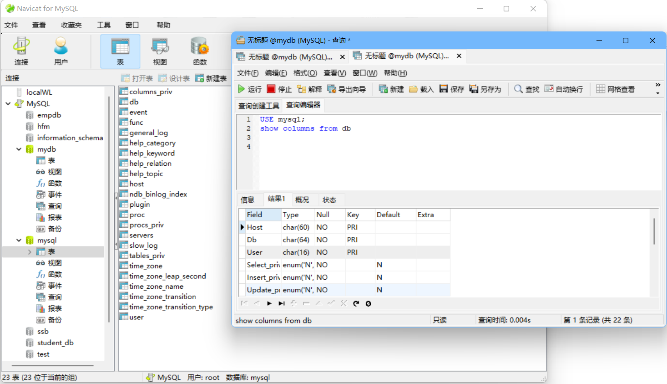
Task: Toggle 自动换行 word wrap
Action: [564, 89]
